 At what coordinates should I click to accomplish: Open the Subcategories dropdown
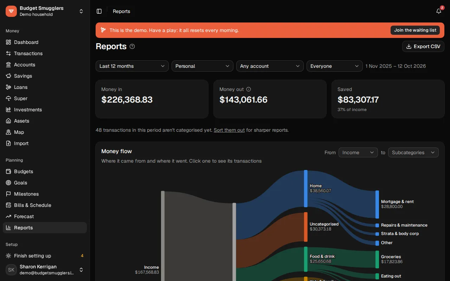pos(413,152)
